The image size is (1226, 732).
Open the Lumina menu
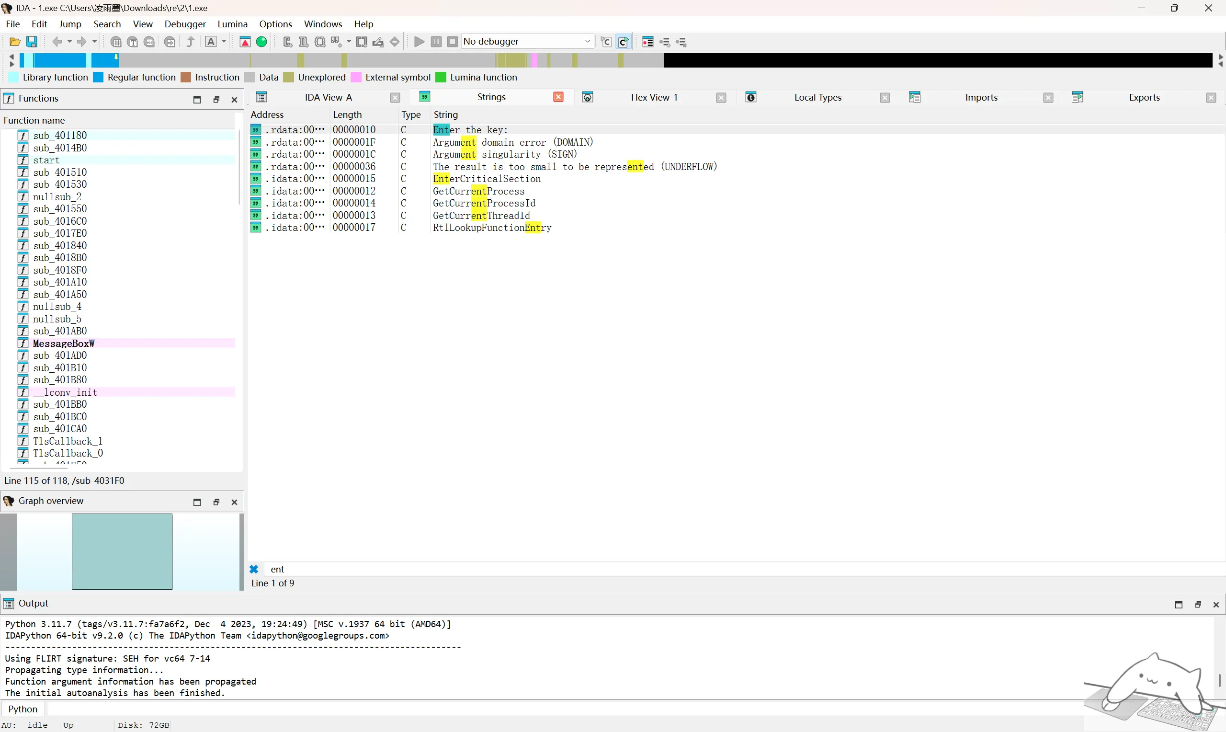[x=232, y=24]
